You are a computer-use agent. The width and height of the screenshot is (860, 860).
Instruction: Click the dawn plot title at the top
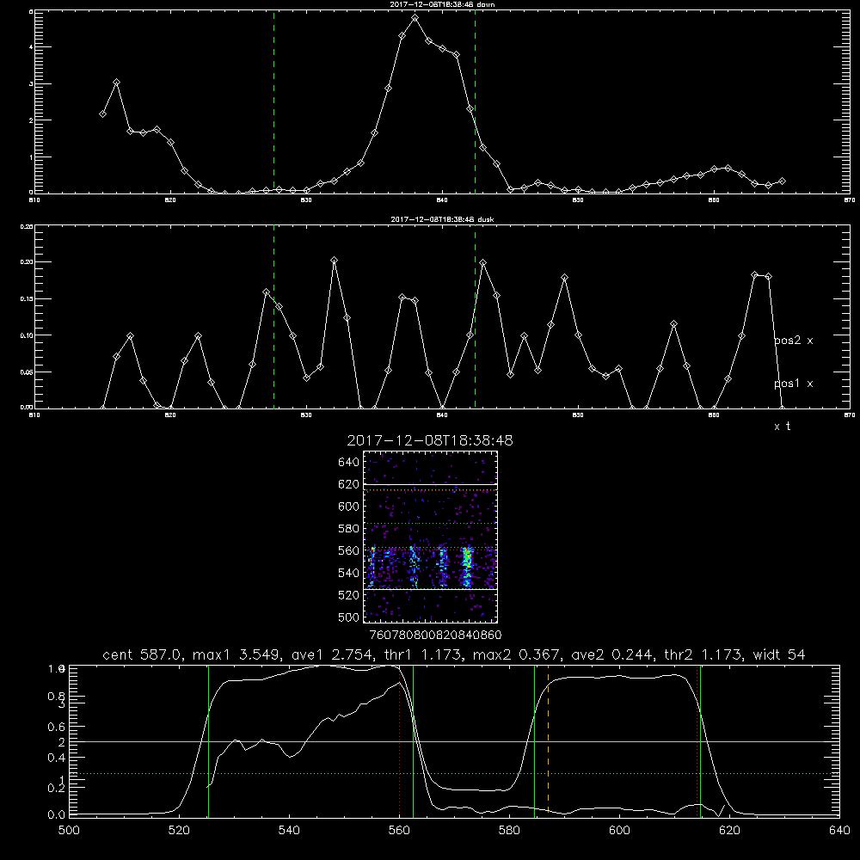(x=442, y=4)
